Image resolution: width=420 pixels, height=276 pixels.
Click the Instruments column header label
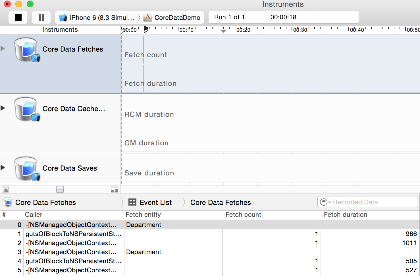click(x=60, y=29)
